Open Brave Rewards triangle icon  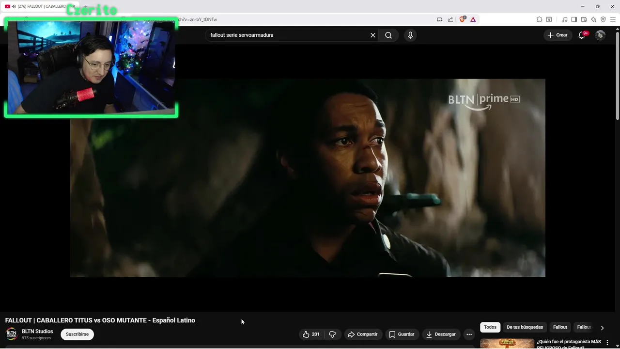click(x=473, y=19)
